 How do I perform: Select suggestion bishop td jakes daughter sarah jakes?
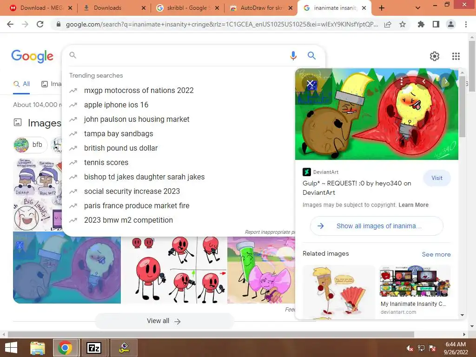144,177
